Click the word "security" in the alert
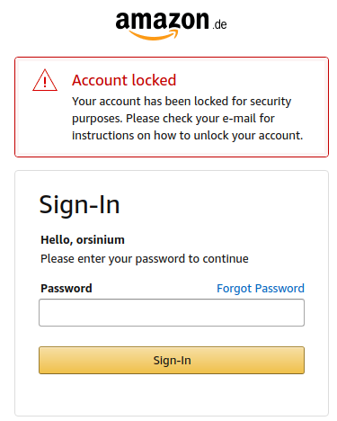337x421 pixels. [x=270, y=102]
